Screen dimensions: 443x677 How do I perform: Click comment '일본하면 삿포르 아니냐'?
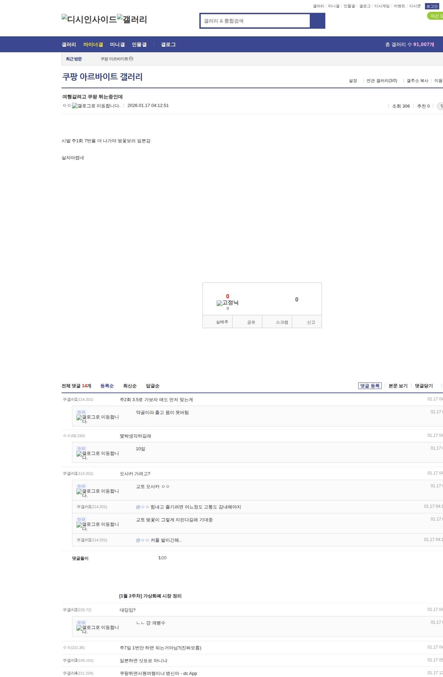143,661
